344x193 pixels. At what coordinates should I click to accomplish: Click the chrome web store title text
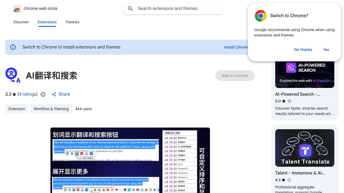click(x=41, y=9)
